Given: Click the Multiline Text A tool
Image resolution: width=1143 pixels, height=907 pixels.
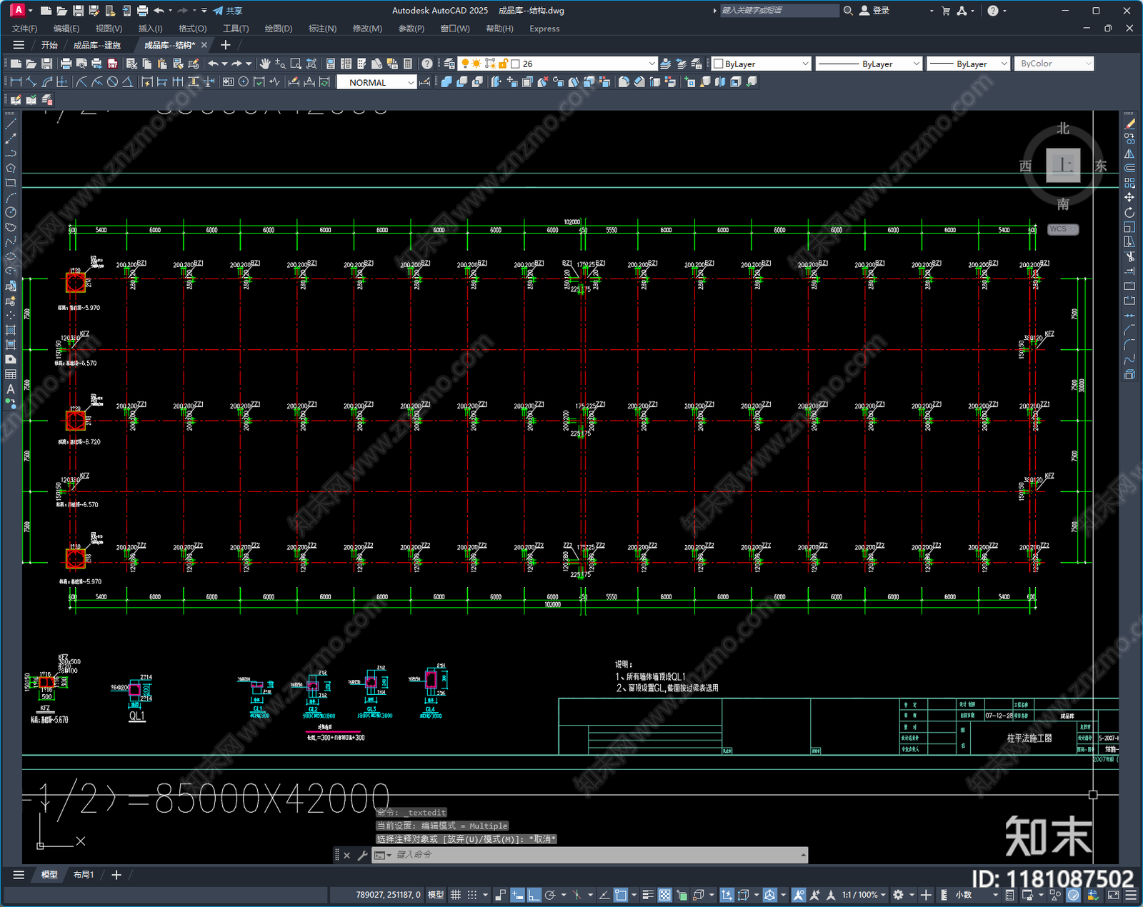Looking at the screenshot, I should (x=11, y=389).
